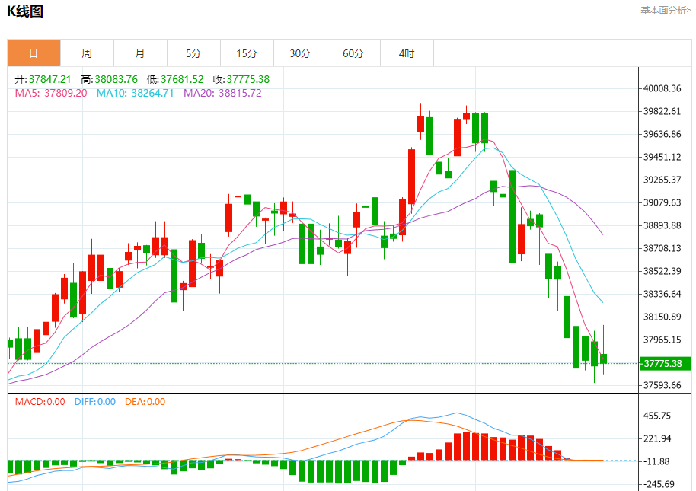This screenshot has width=696, height=491.
Task: Click the MA20: 38815.72 label
Action: 222,93
